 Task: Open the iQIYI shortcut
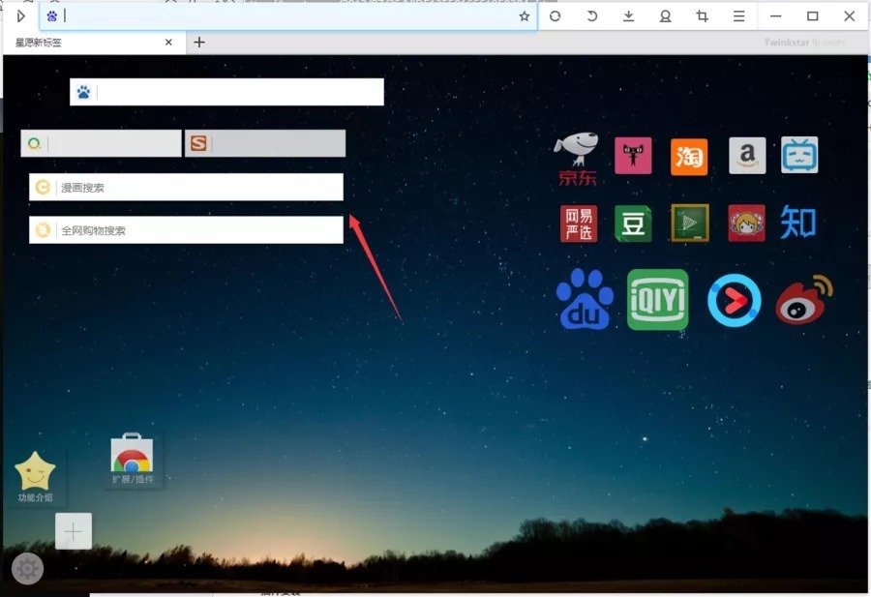tap(657, 300)
